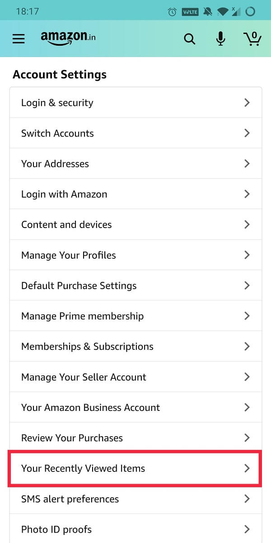
Task: Expand Login & security via its chevron
Action: pyautogui.click(x=247, y=102)
